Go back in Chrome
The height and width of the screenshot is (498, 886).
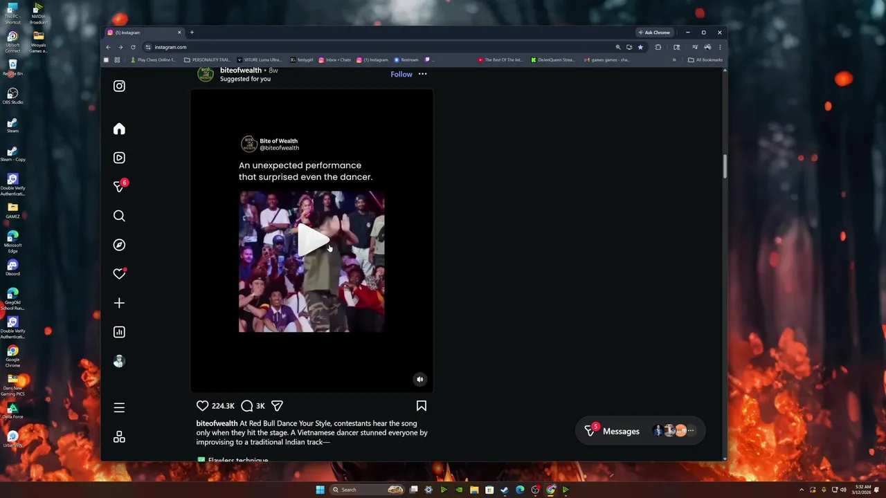tap(108, 47)
